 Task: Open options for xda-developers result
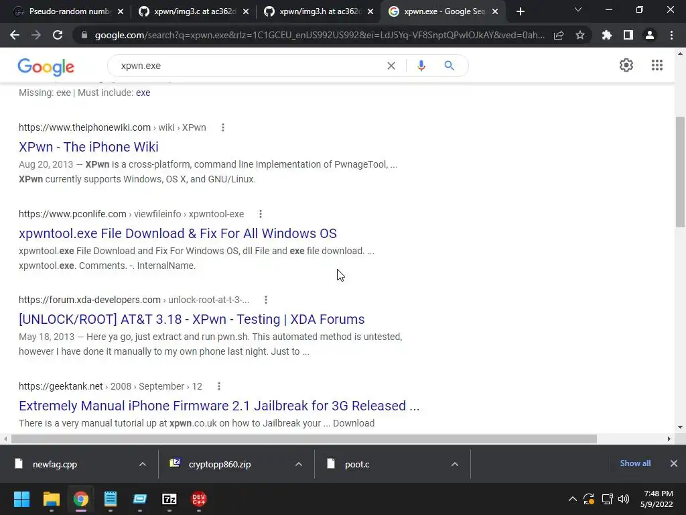[265, 300]
